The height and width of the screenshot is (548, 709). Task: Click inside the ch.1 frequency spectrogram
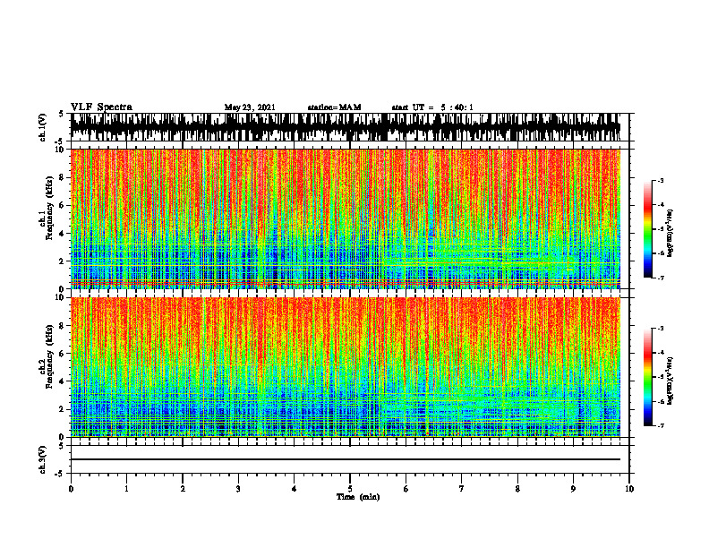pos(346,218)
